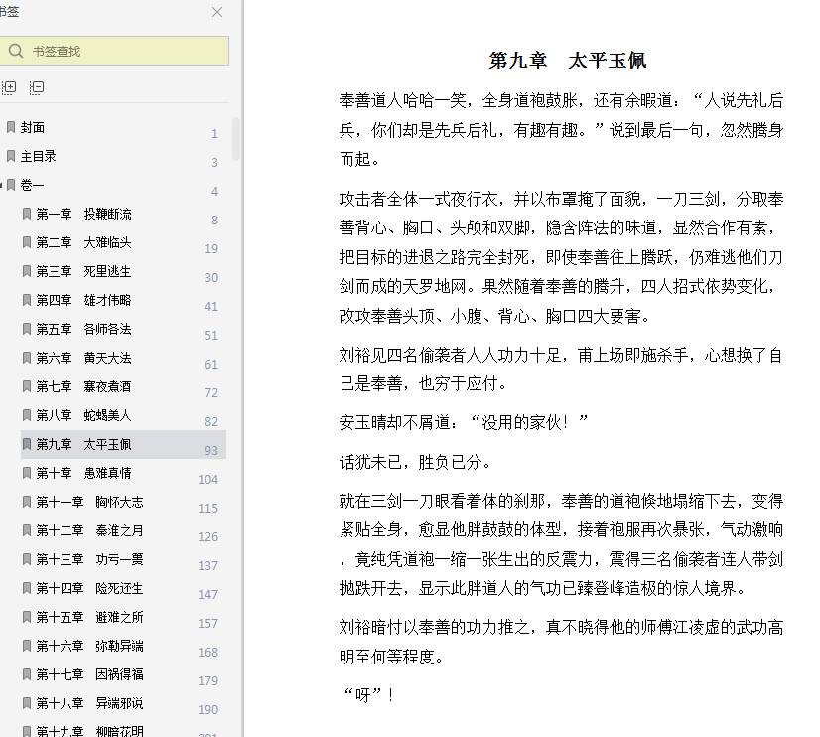Go to 第八章 蛇蝎美人
820x737 pixels.
[x=83, y=415]
